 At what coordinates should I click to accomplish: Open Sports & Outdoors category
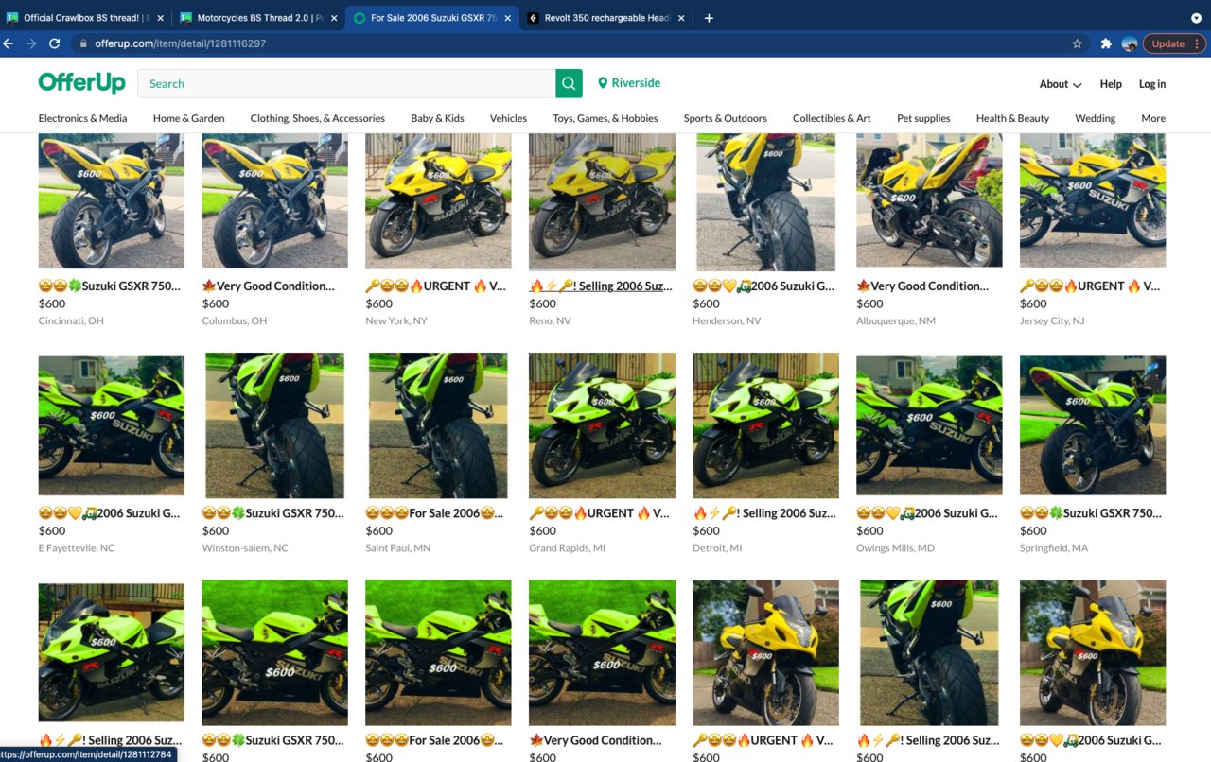[x=726, y=118]
